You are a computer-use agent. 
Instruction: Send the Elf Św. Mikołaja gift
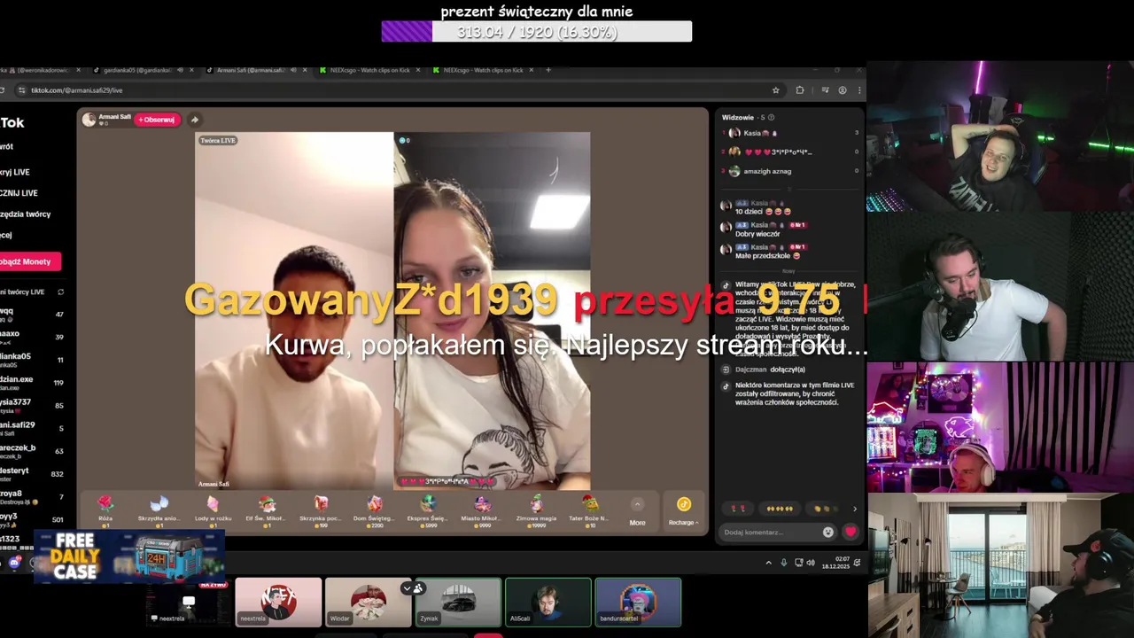[267, 510]
